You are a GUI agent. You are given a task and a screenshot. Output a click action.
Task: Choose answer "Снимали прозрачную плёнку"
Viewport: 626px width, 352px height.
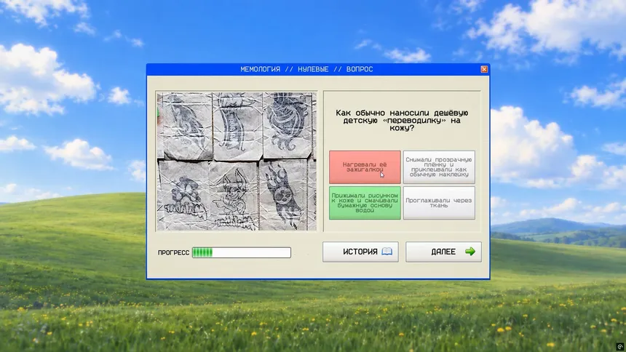point(439,167)
